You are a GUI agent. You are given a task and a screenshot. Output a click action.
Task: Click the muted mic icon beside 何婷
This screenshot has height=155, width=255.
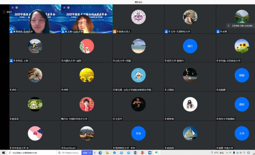tap(62, 90)
